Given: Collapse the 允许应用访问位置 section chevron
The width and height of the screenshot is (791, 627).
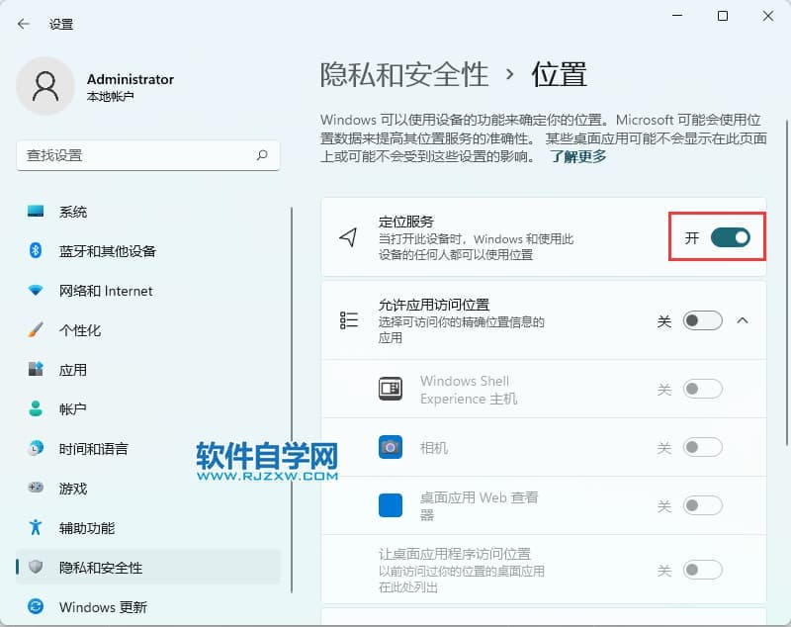Looking at the screenshot, I should (x=744, y=320).
